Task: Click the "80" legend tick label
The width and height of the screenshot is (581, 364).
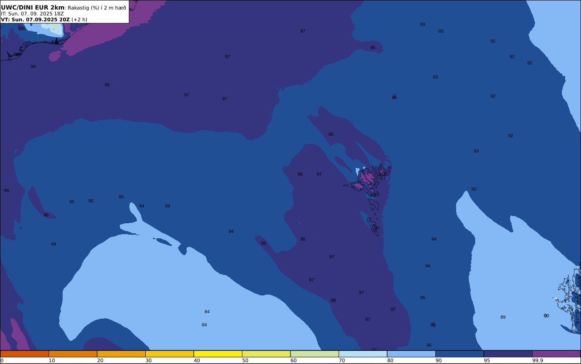Action: [x=390, y=360]
